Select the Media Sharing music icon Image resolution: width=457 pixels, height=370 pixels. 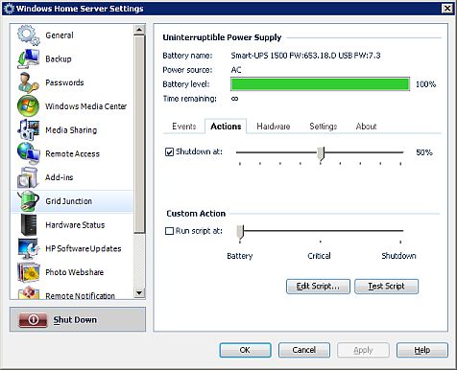tap(29, 129)
